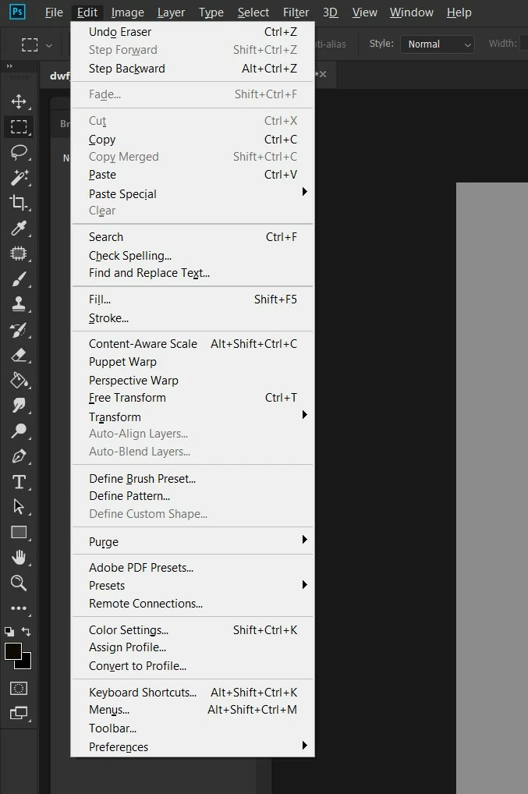
Task: Open the Help menu
Action: 459,12
